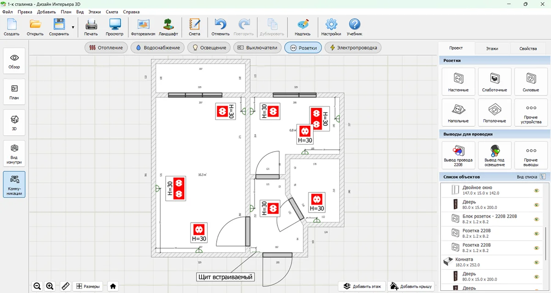Select the Напольные floor socket type
The width and height of the screenshot is (551, 293).
458,113
